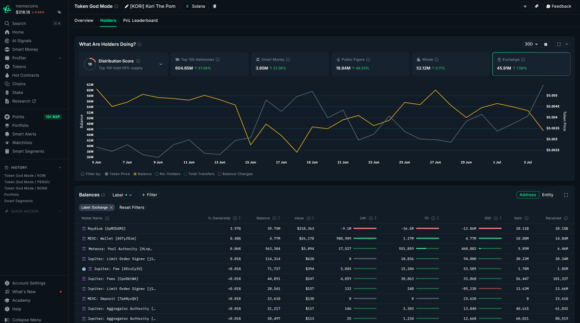Open the Points page
The width and height of the screenshot is (580, 323).
pyautogui.click(x=18, y=117)
